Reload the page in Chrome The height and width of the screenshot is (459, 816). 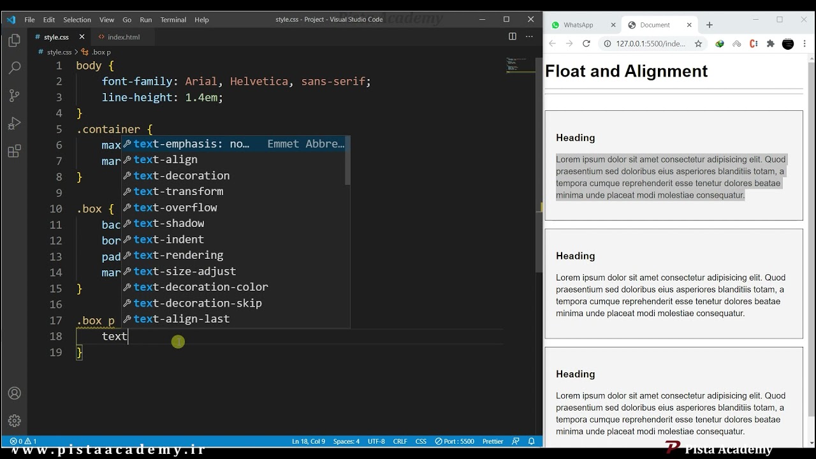586,44
